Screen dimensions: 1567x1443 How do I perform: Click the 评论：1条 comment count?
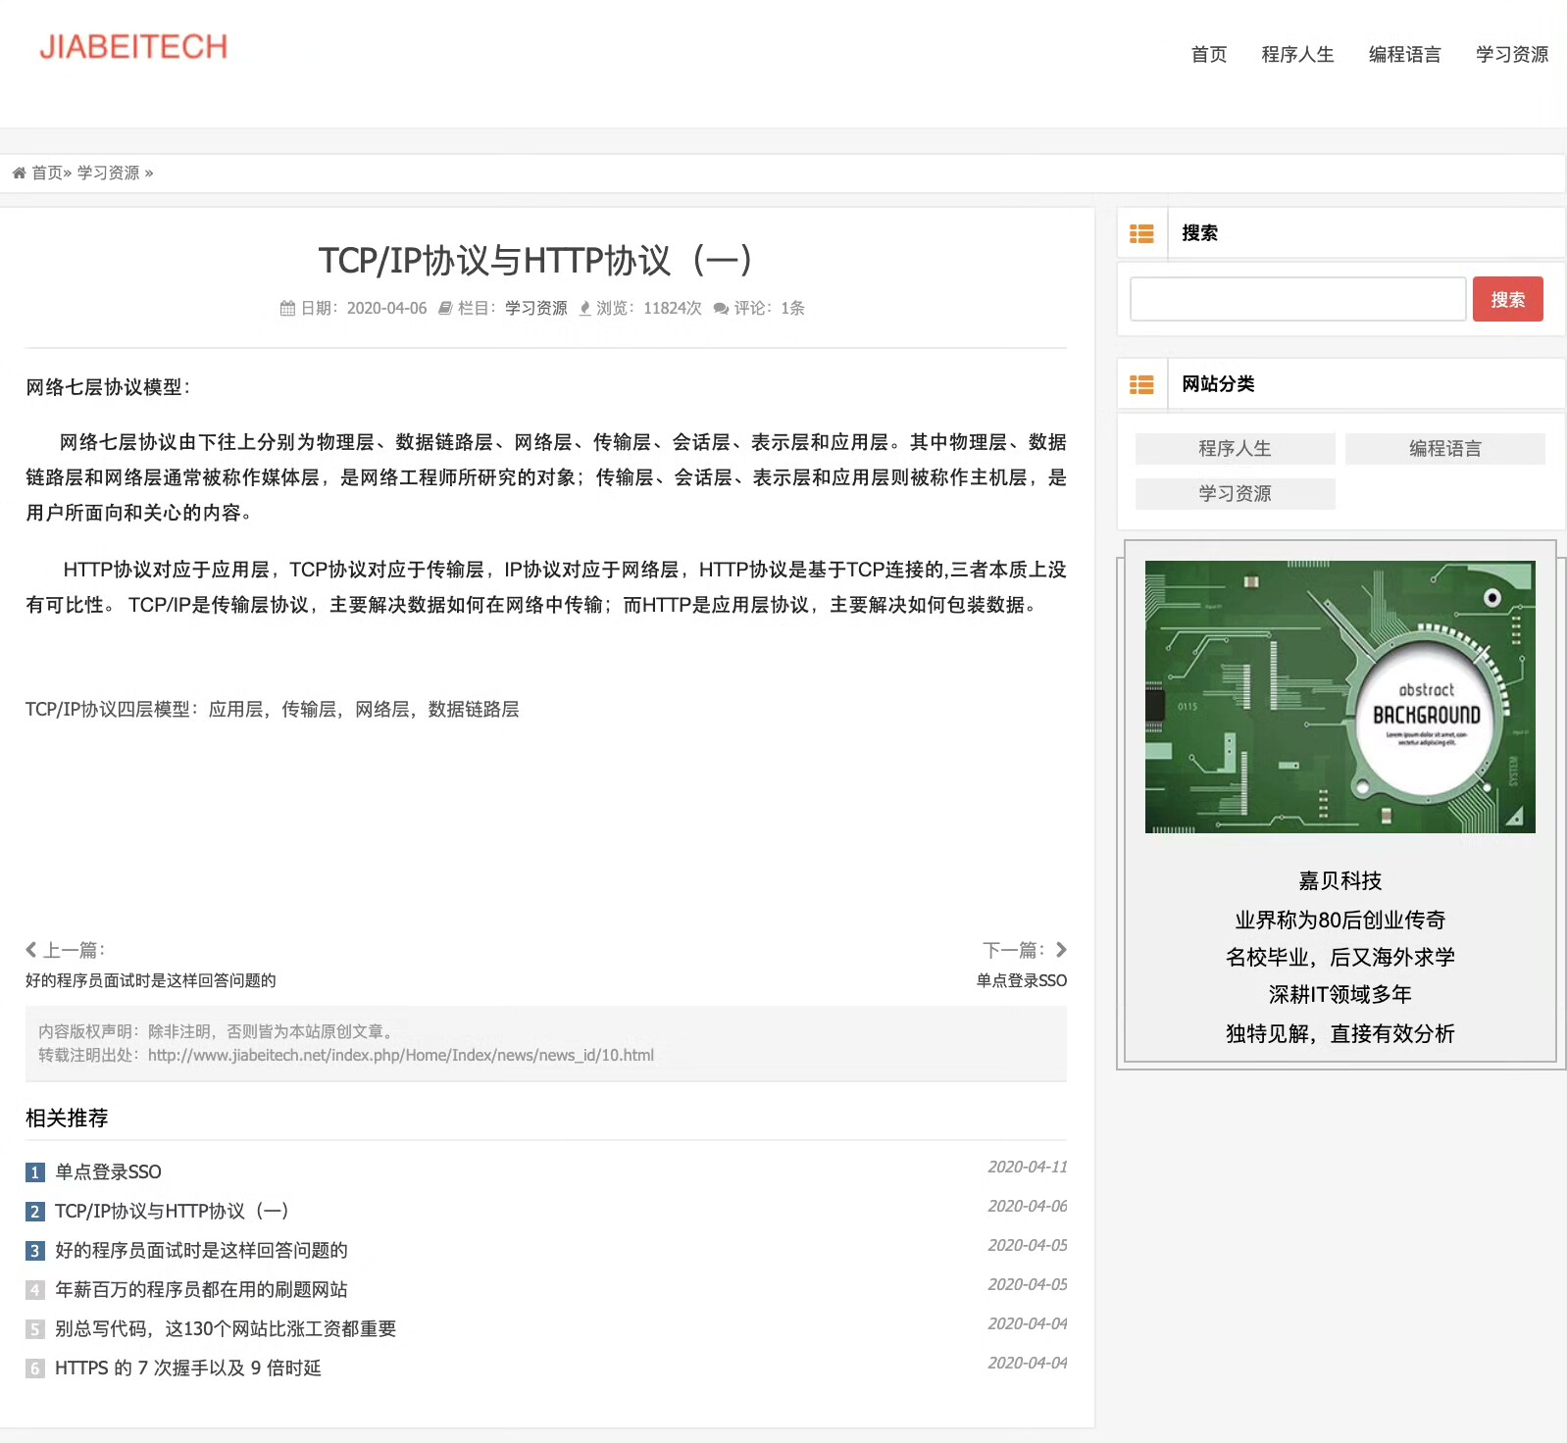coord(770,308)
